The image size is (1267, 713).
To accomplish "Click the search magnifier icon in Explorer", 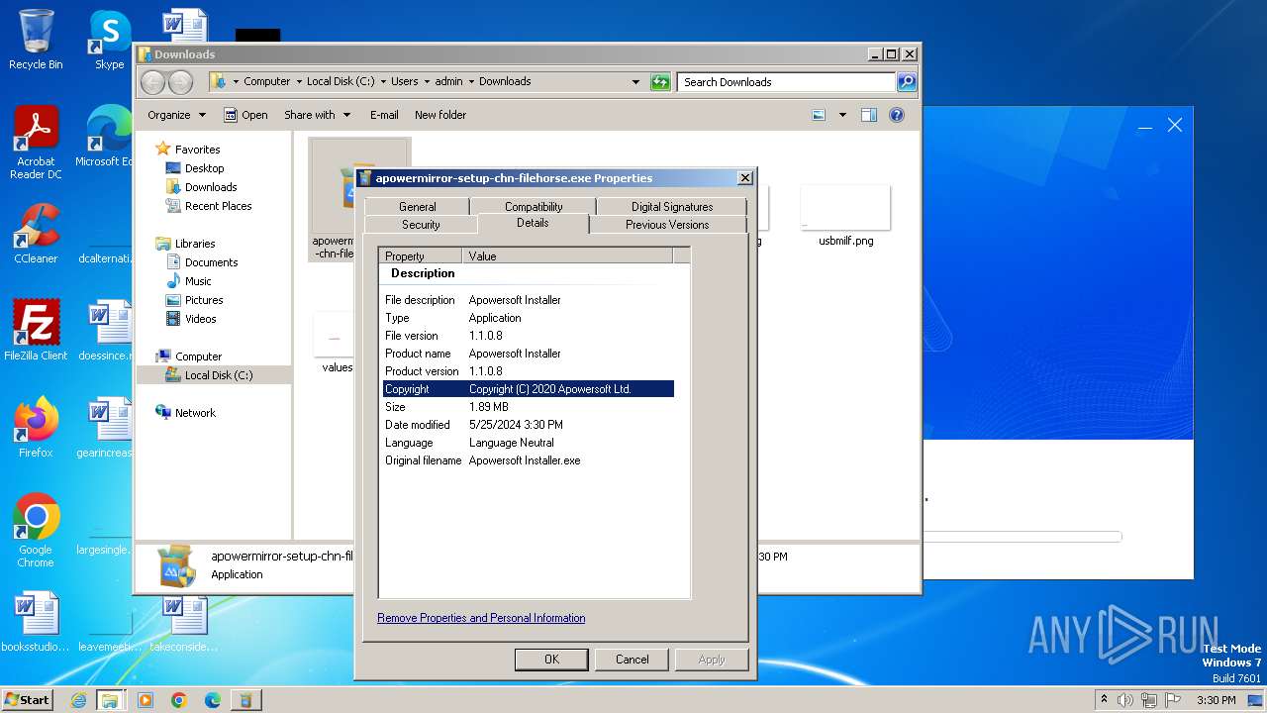I will point(906,82).
